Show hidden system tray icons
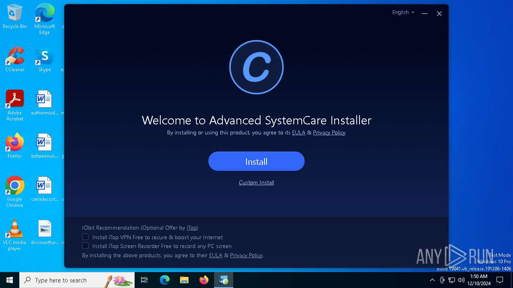 [x=432, y=280]
